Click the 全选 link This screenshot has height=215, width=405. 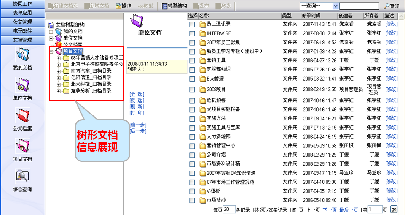(x=137, y=94)
